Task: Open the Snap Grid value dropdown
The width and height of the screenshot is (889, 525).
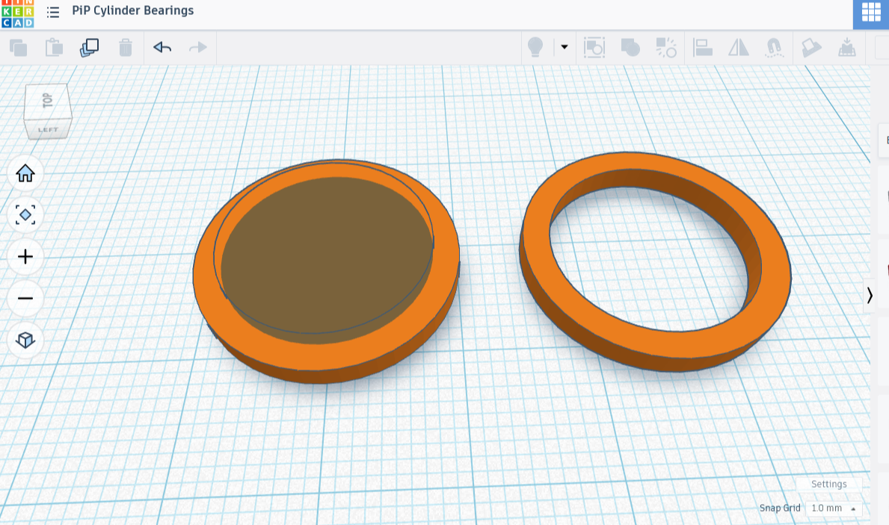Action: tap(832, 508)
